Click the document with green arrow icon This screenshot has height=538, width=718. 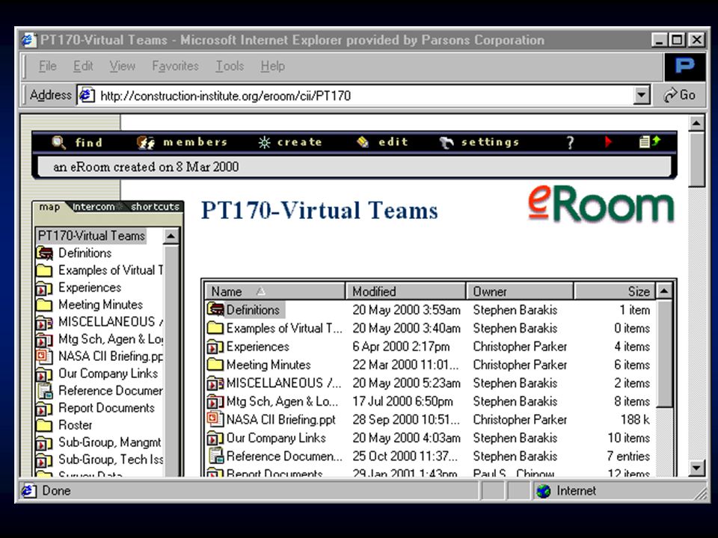coord(650,142)
